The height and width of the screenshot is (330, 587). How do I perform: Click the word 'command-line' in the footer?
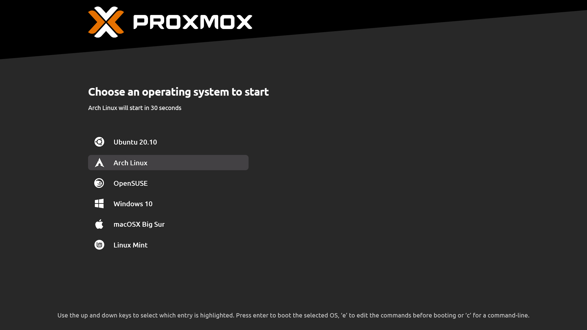[508, 315]
